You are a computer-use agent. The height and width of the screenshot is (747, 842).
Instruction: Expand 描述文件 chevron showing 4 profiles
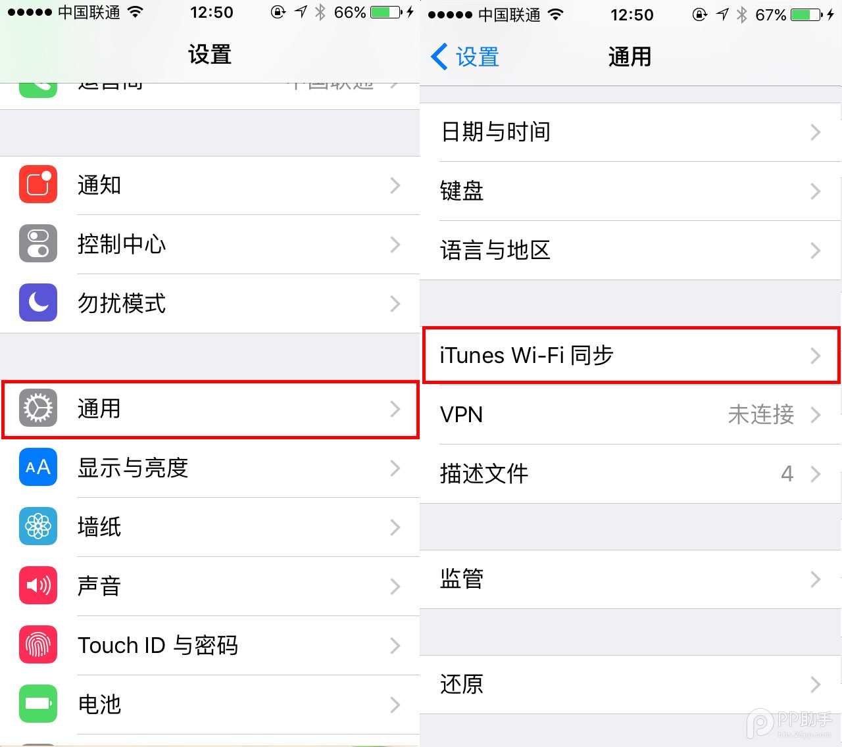point(816,474)
